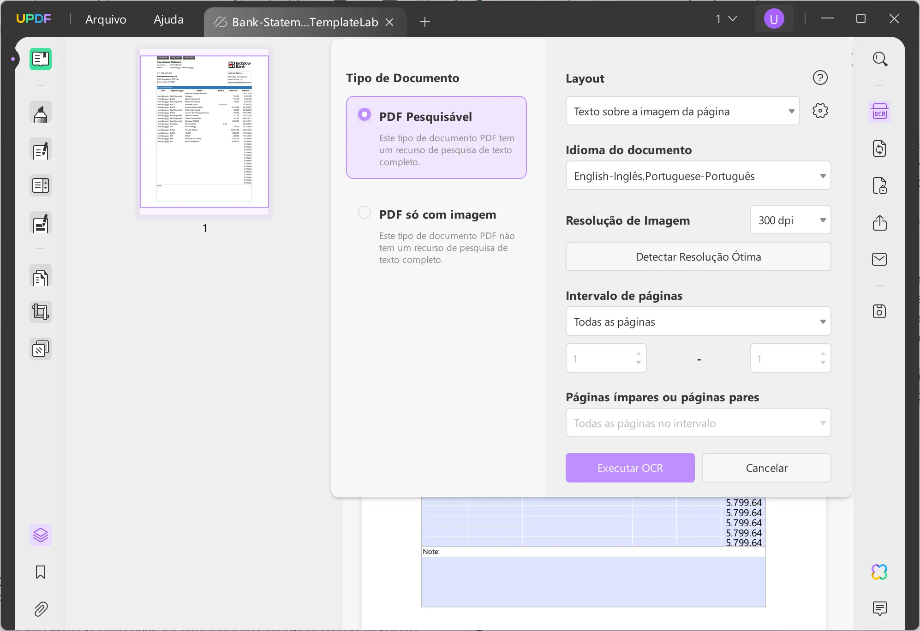The width and height of the screenshot is (920, 631).
Task: Open the Page Tools watermark icon
Action: (41, 349)
